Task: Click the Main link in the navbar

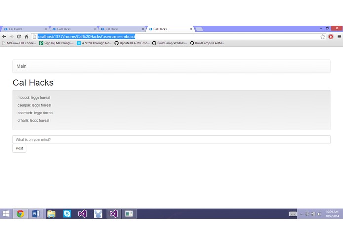Action: pyautogui.click(x=21, y=66)
